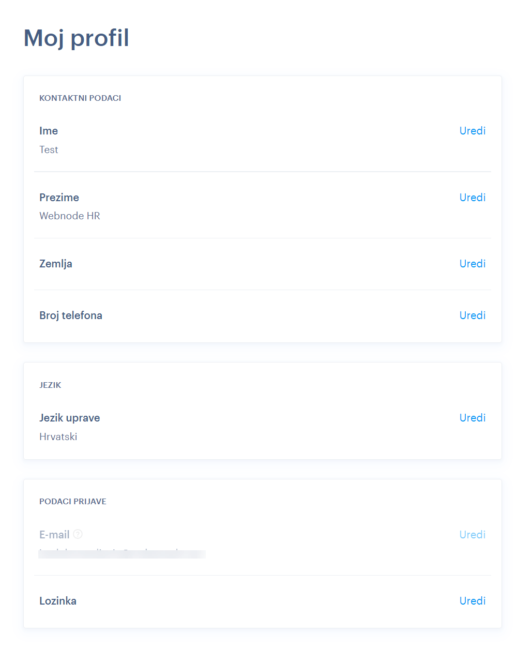Click the name value Test

[x=49, y=149]
